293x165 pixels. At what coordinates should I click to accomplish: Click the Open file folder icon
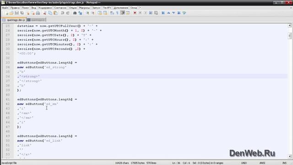click(x=11, y=13)
